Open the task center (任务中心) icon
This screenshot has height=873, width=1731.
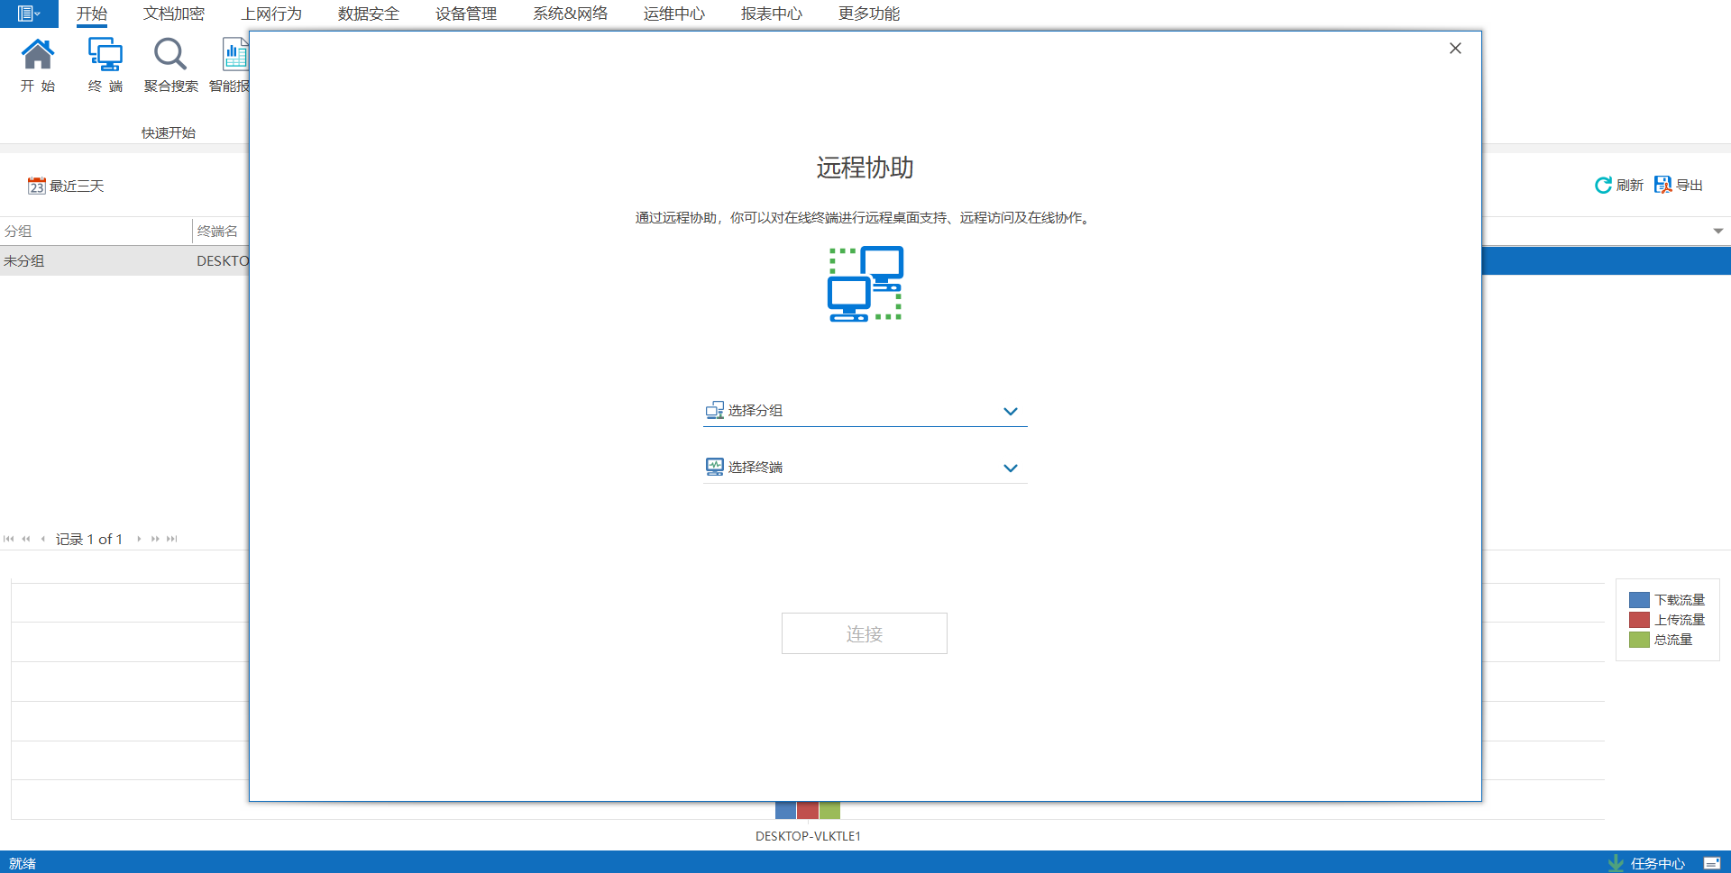click(1616, 863)
